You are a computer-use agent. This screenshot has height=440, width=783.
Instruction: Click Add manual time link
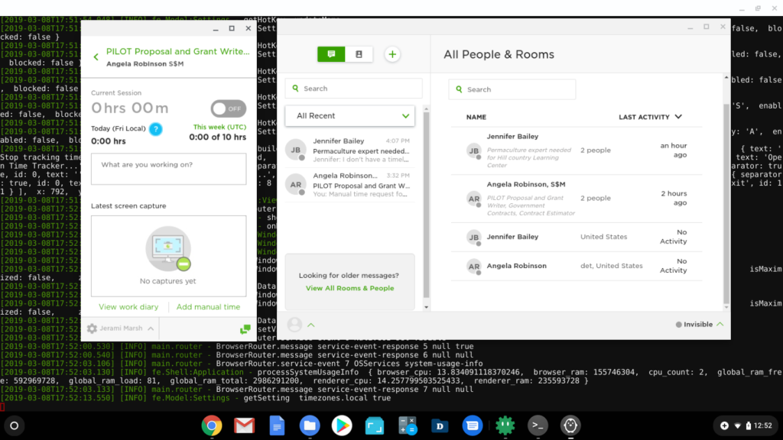208,307
